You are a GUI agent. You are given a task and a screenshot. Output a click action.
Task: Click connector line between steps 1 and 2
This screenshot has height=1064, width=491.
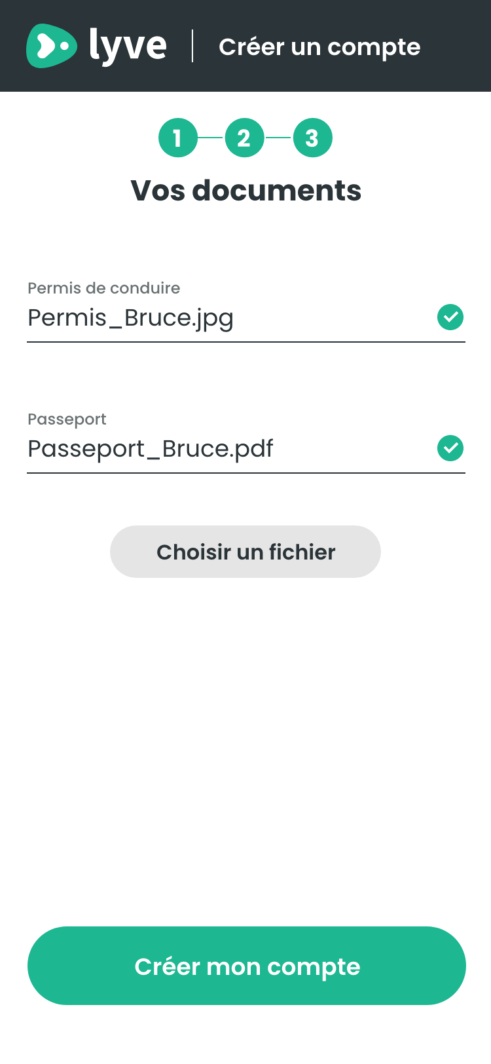click(211, 138)
